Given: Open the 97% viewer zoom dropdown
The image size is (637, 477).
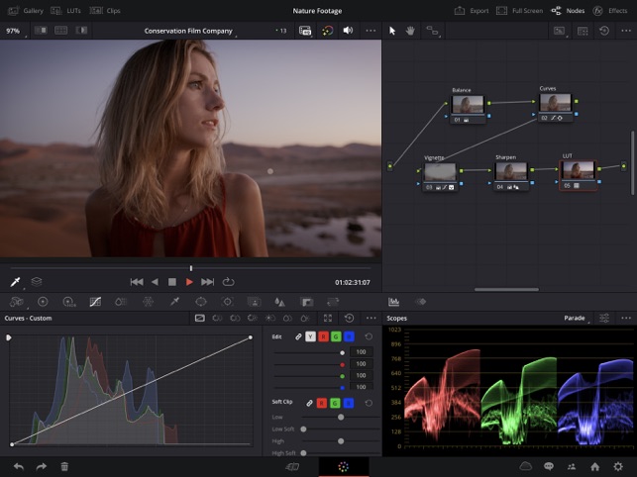Looking at the screenshot, I should [15, 31].
